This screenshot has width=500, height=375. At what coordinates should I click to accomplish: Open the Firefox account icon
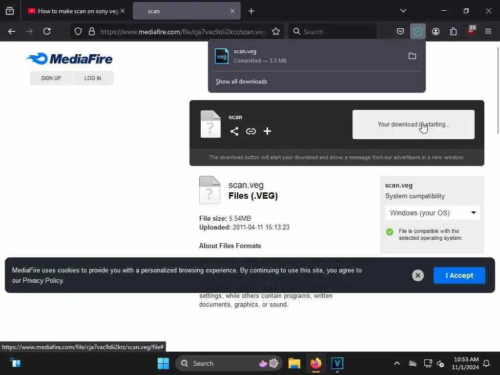(x=436, y=31)
